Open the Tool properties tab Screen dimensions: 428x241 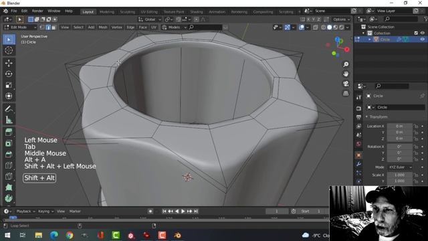[x=358, y=97]
